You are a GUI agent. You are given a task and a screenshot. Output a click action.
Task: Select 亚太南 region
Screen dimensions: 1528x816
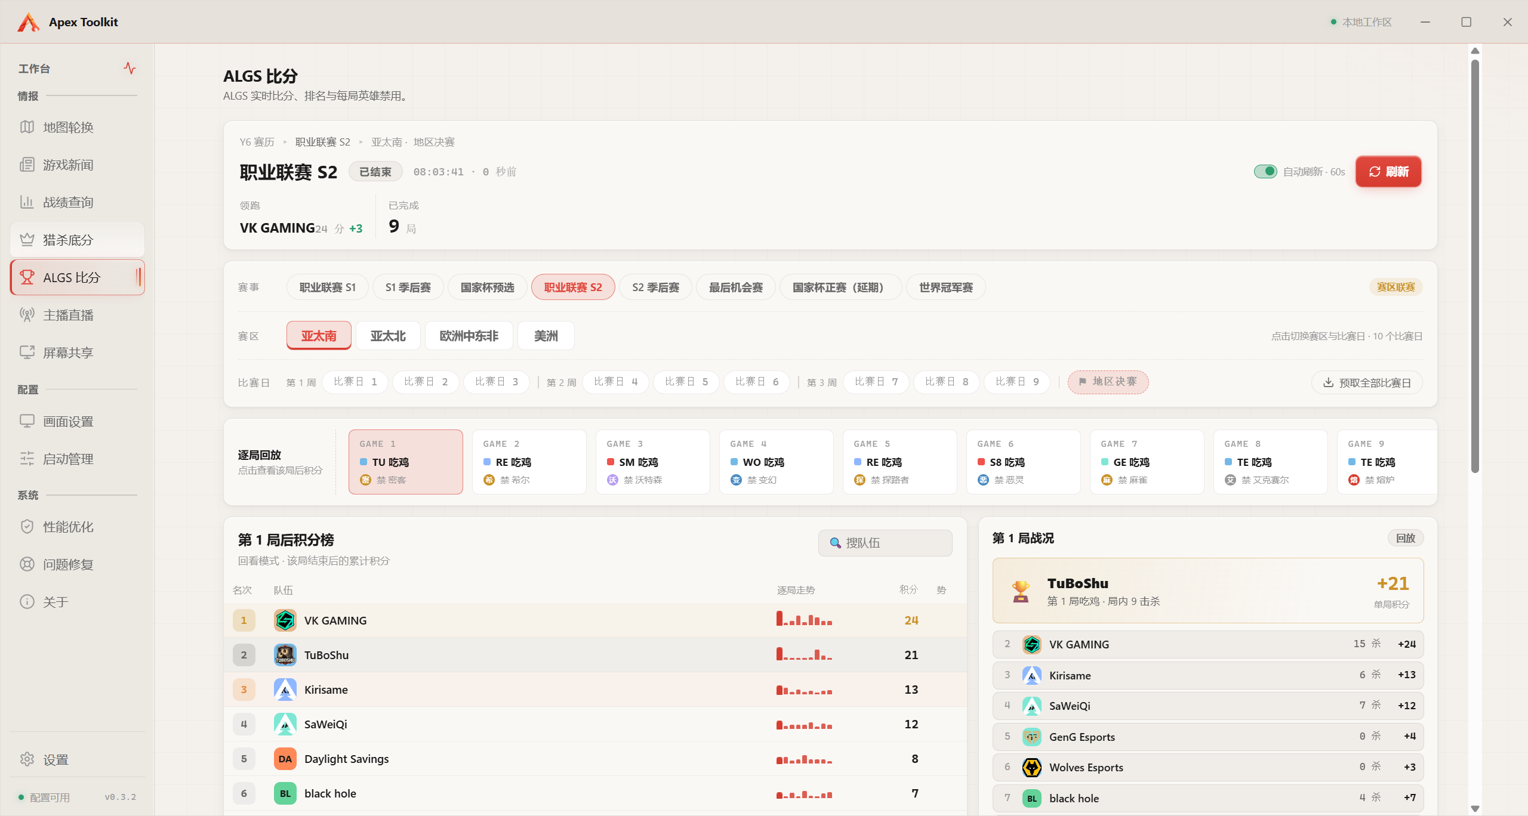point(319,336)
